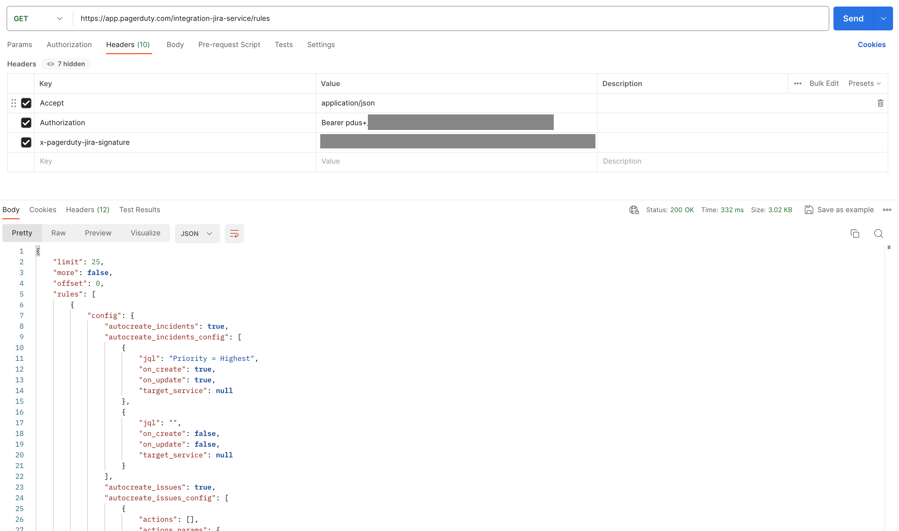Click the "rules" key on line 5
The image size is (899, 531).
pyautogui.click(x=68, y=294)
